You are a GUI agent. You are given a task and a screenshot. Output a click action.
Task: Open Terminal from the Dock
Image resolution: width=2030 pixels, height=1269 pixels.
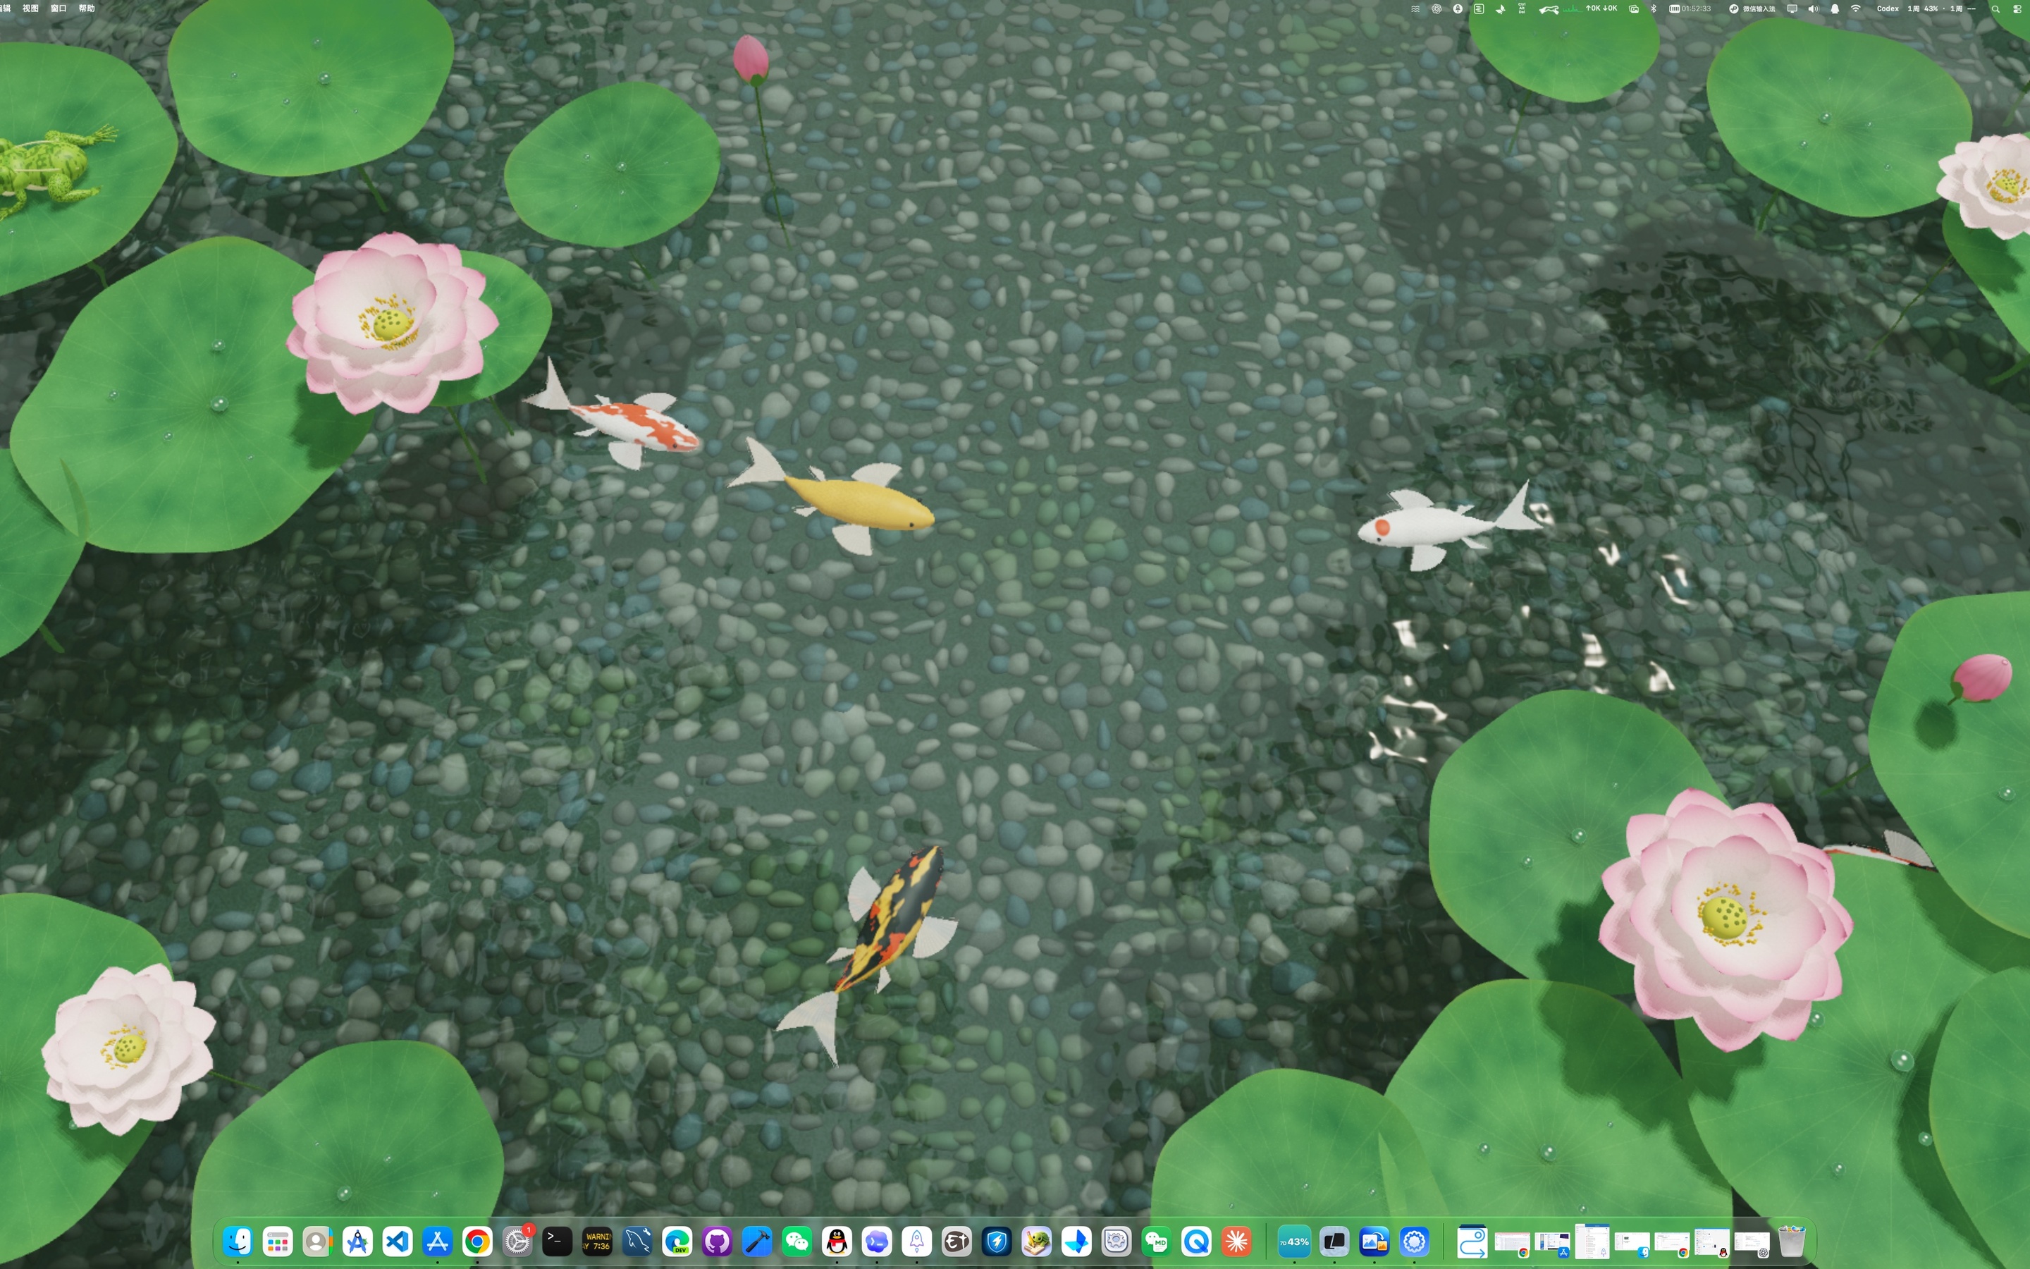[x=557, y=1241]
